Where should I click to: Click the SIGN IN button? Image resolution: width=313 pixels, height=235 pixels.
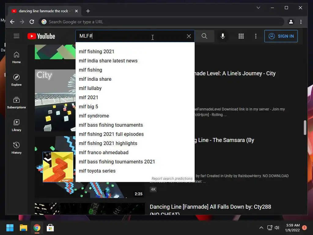[x=281, y=36]
